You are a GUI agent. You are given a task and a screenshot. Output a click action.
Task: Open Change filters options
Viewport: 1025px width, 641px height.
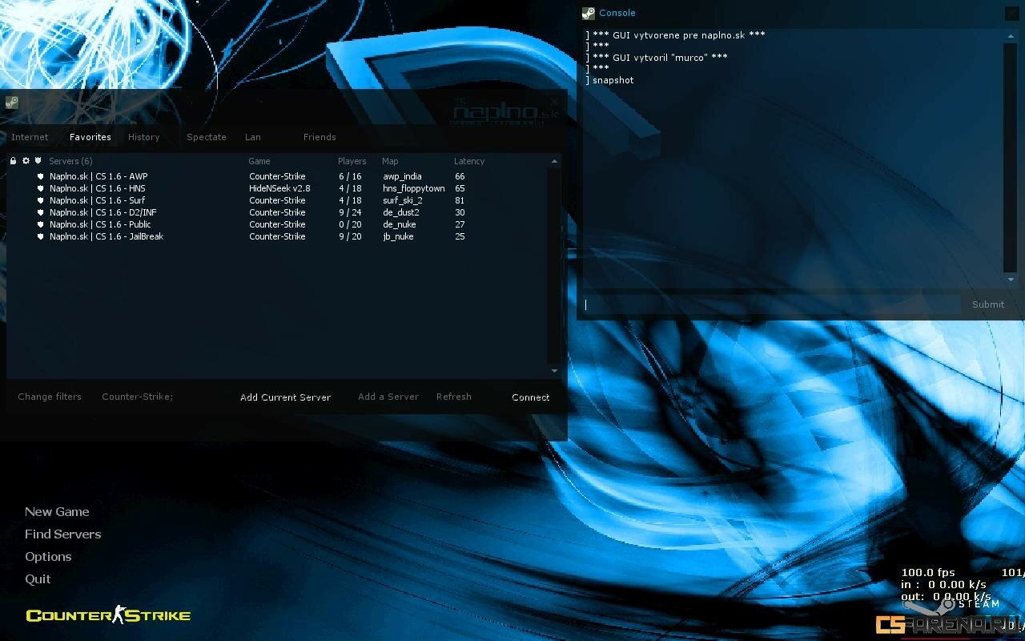tap(50, 397)
